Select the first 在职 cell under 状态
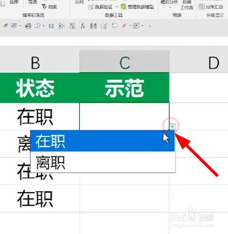The image size is (228, 234). tap(35, 117)
